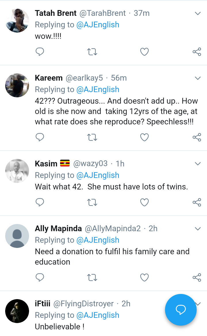Open dropdown arrow on Tatah Brent's tweet
The width and height of the screenshot is (207, 336).
tap(198, 13)
